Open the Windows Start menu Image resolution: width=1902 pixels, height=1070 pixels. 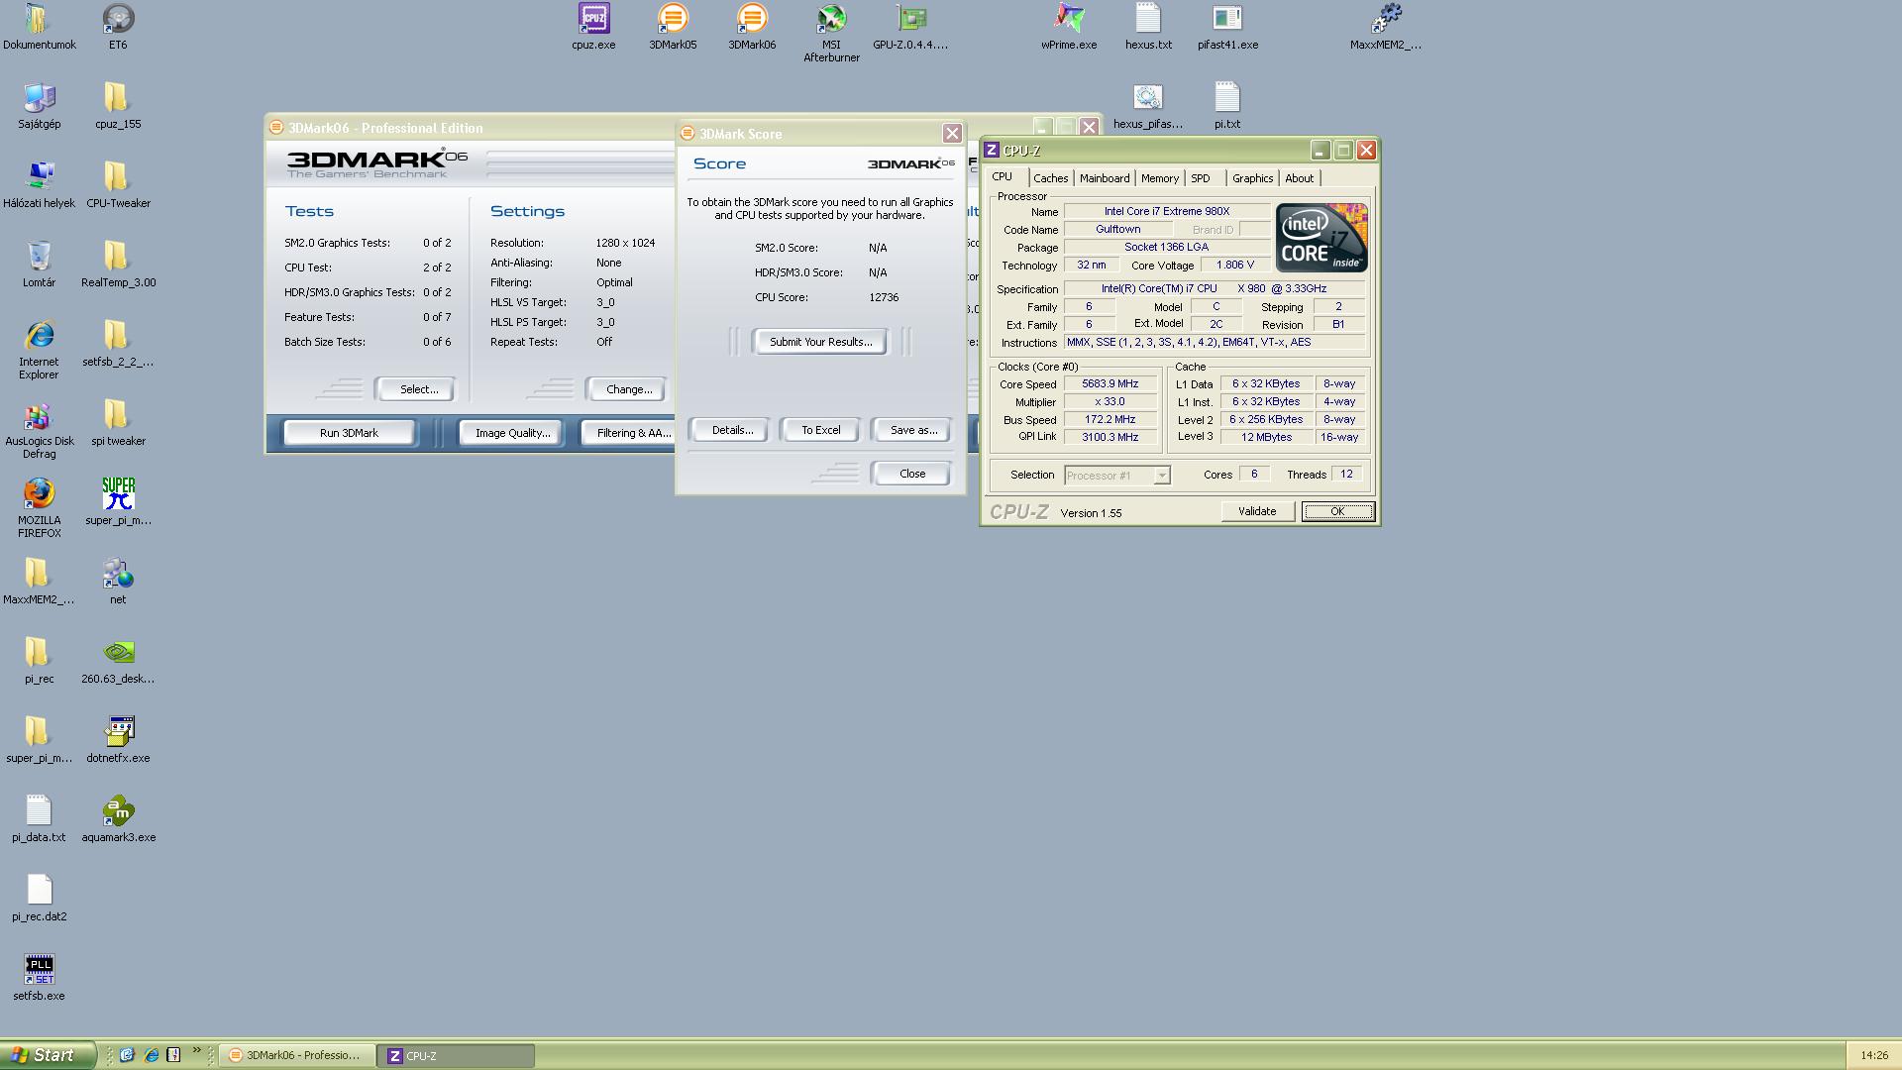point(48,1055)
